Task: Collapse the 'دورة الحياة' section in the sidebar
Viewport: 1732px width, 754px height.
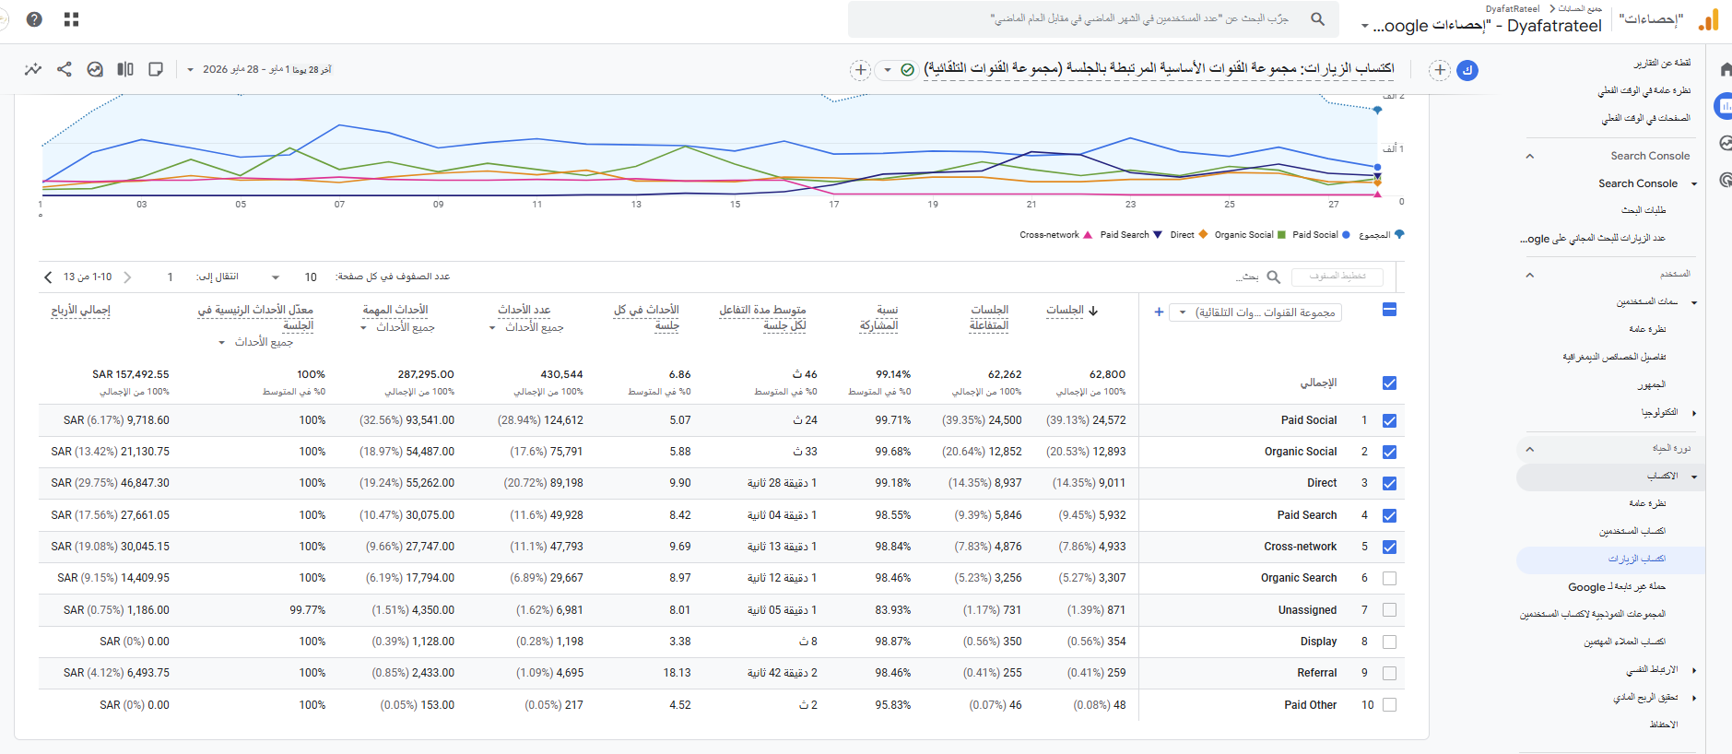Action: (1529, 449)
